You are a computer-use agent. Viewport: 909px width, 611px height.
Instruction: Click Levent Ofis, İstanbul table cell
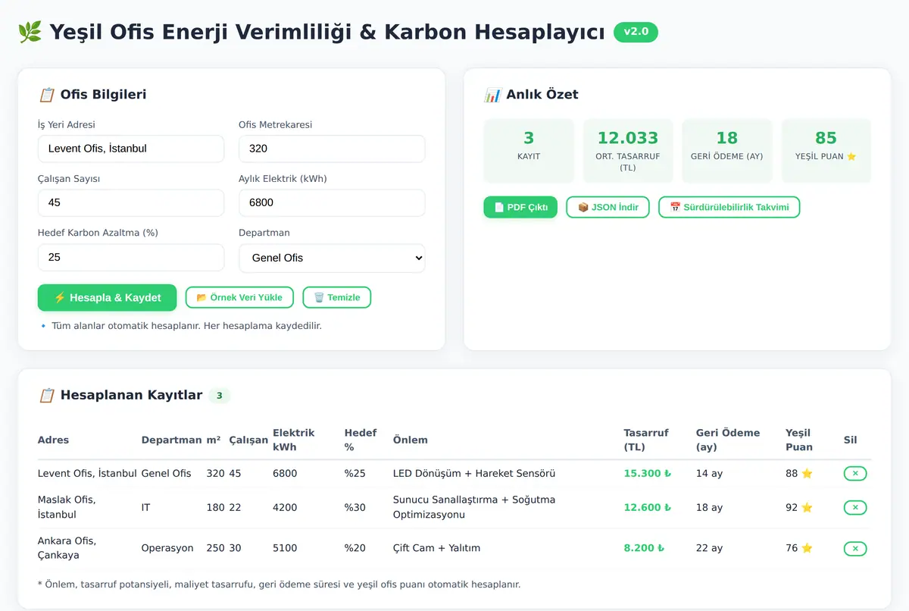[87, 474]
